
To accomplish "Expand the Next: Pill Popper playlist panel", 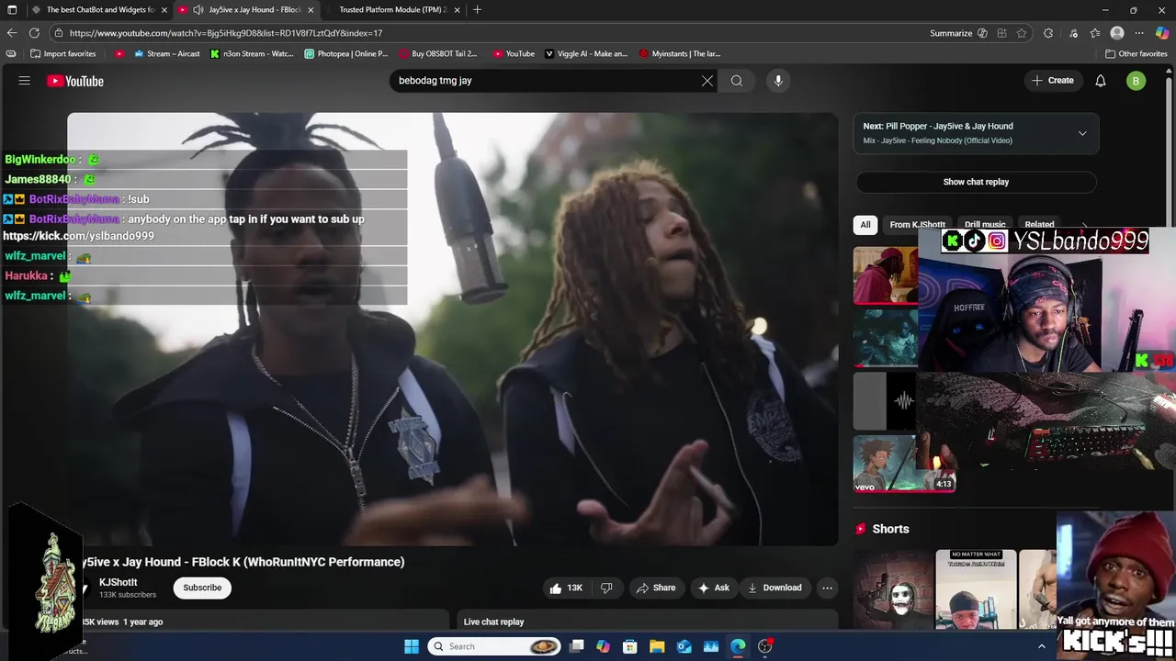I will [1082, 133].
